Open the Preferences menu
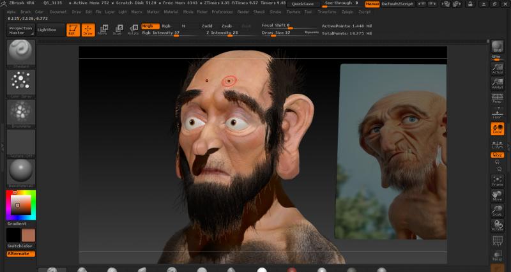511x272 pixels. (x=222, y=11)
